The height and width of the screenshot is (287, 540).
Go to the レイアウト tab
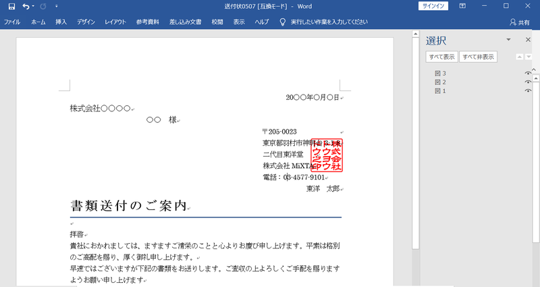tap(115, 22)
